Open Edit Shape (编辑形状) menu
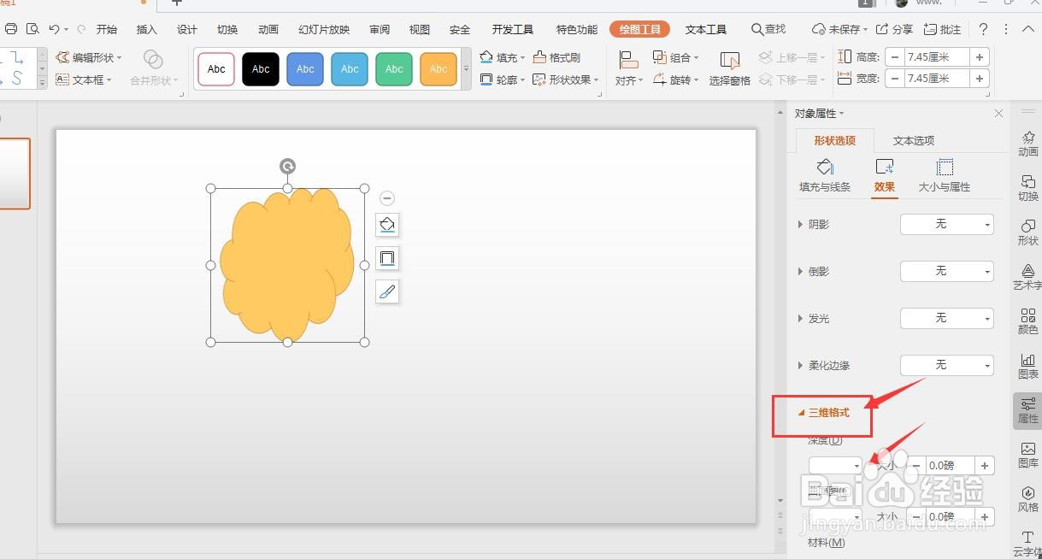Viewport: 1042px width, 559px height. tap(90, 57)
